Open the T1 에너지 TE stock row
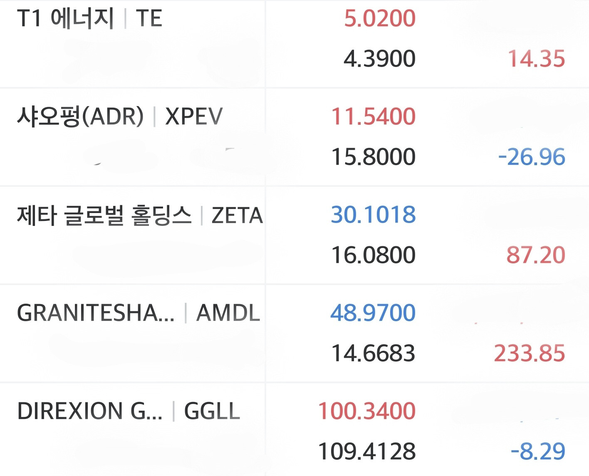The height and width of the screenshot is (476, 589). [x=294, y=43]
